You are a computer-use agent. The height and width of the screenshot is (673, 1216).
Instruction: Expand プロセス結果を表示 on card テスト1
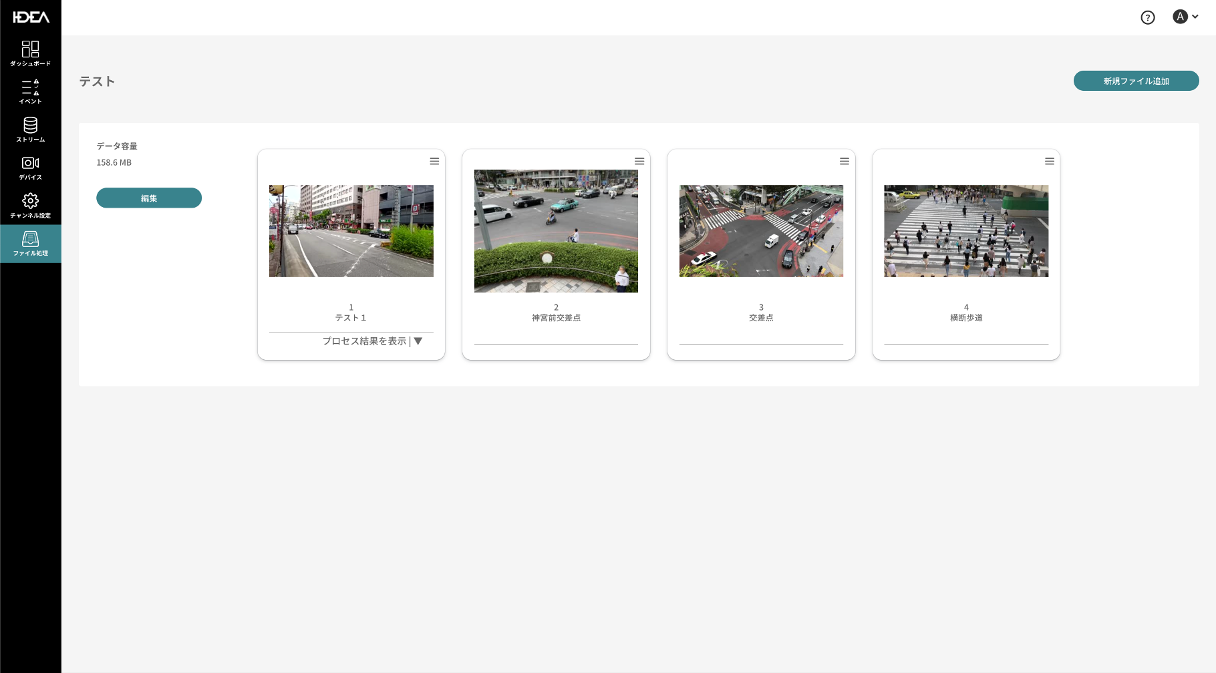(x=372, y=341)
